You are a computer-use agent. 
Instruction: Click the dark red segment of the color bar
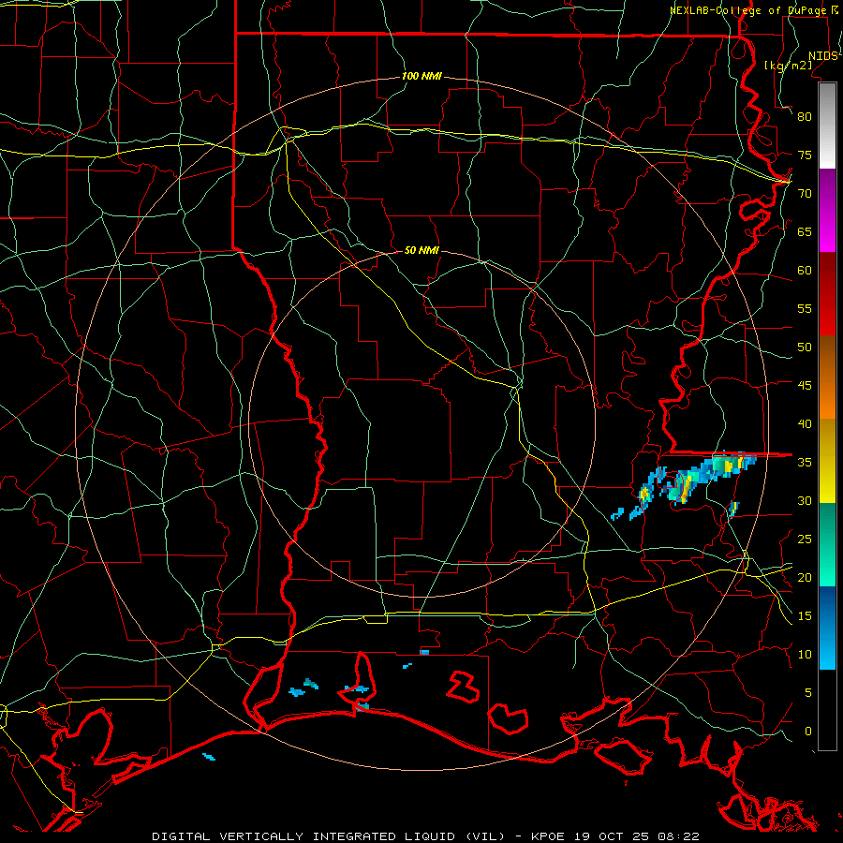tap(827, 294)
